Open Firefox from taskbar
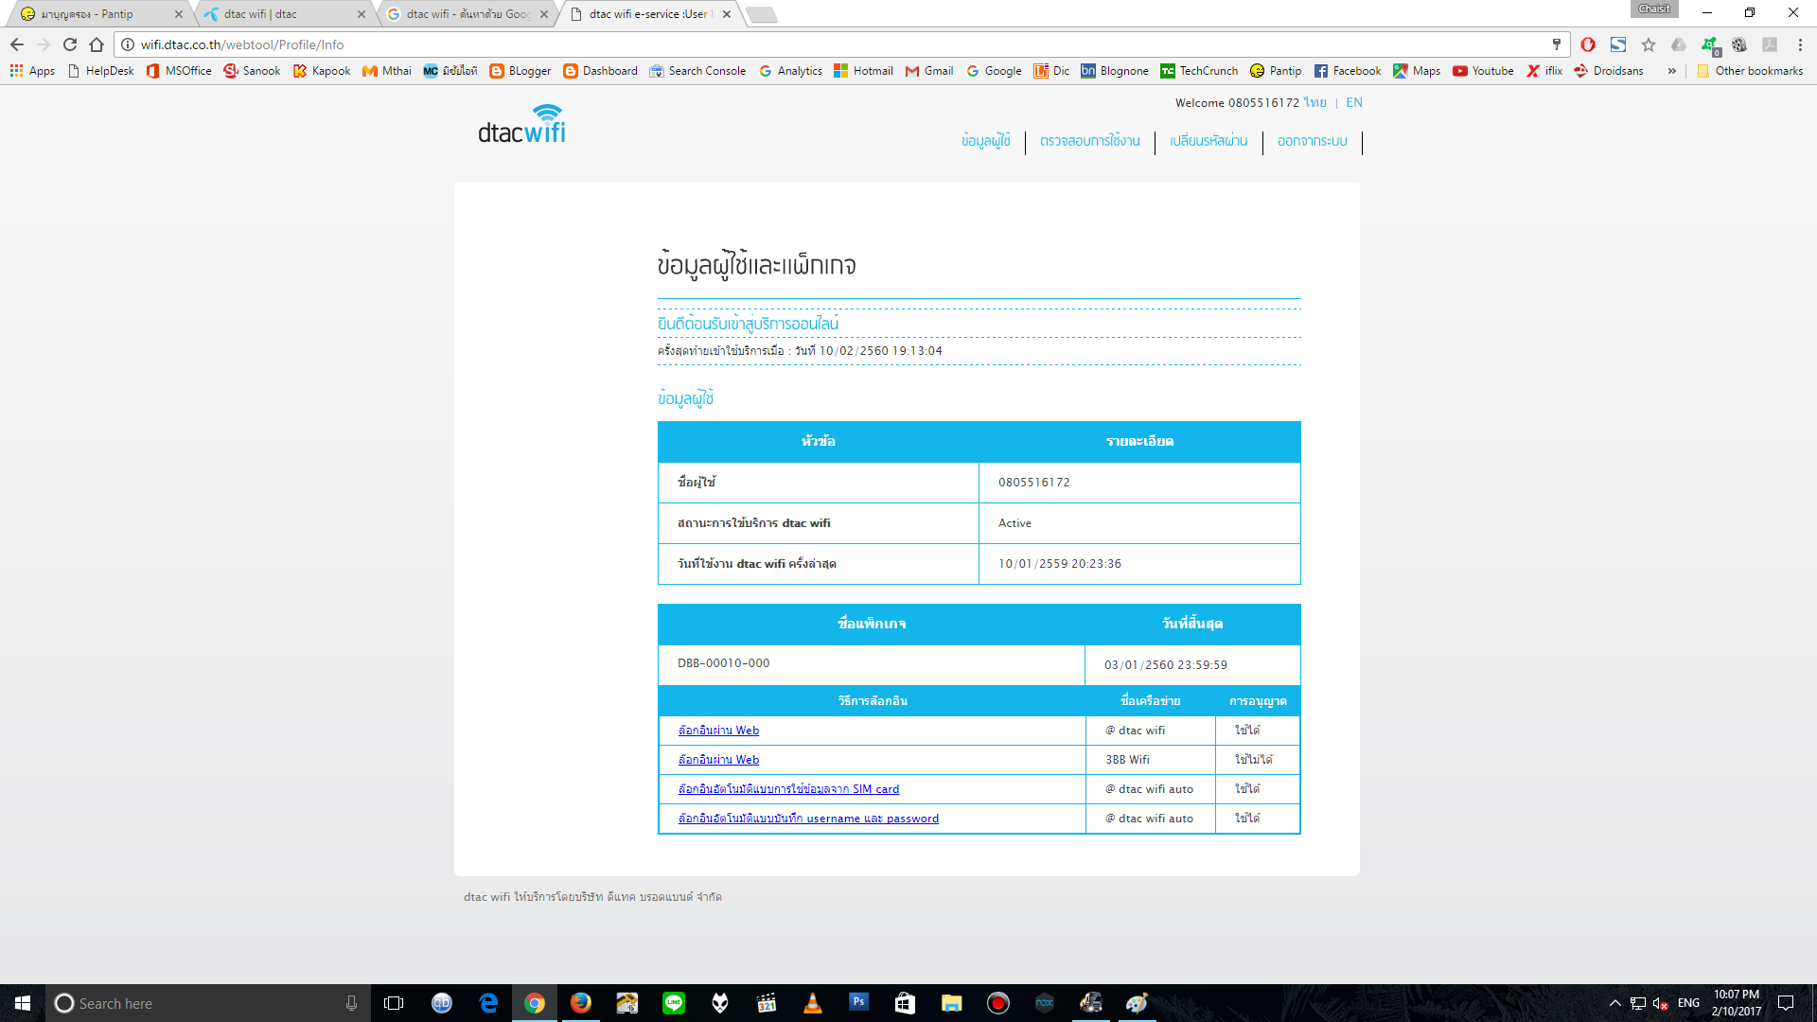The height and width of the screenshot is (1022, 1817). pos(581,1003)
